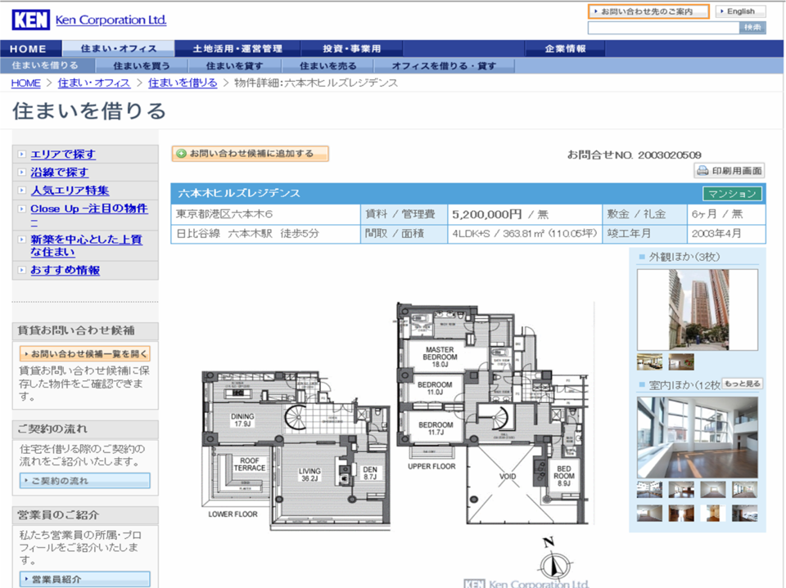
Task: Click the inquiry number お問合せNO. 2003020509
Action: [x=634, y=155]
